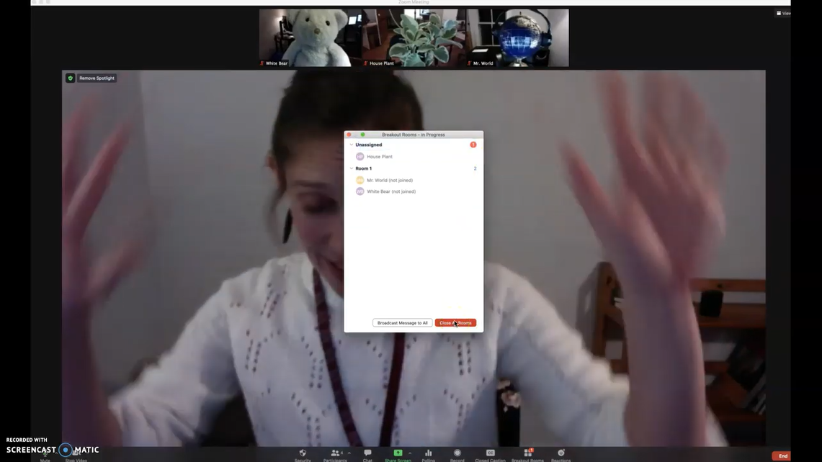Open the Closed Caption icon
The image size is (822, 462).
pyautogui.click(x=490, y=453)
